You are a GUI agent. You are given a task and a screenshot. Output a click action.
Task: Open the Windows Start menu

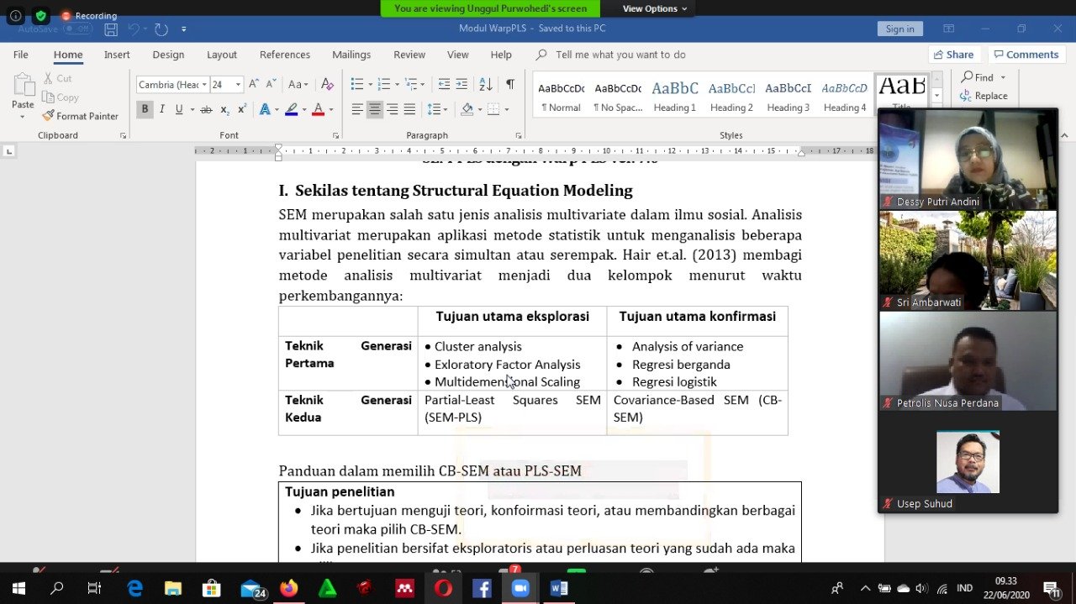pyautogui.click(x=18, y=588)
